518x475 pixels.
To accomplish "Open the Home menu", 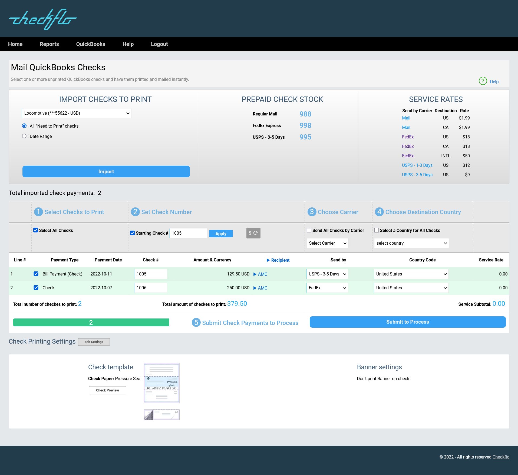I will (x=15, y=44).
